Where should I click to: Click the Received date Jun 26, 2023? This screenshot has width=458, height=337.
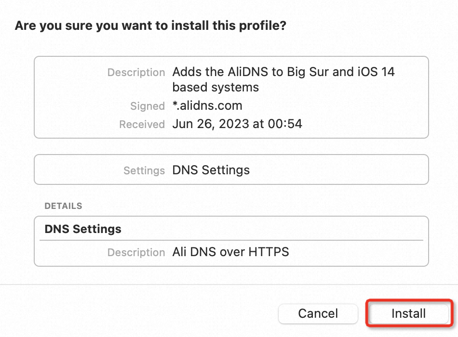point(237,124)
